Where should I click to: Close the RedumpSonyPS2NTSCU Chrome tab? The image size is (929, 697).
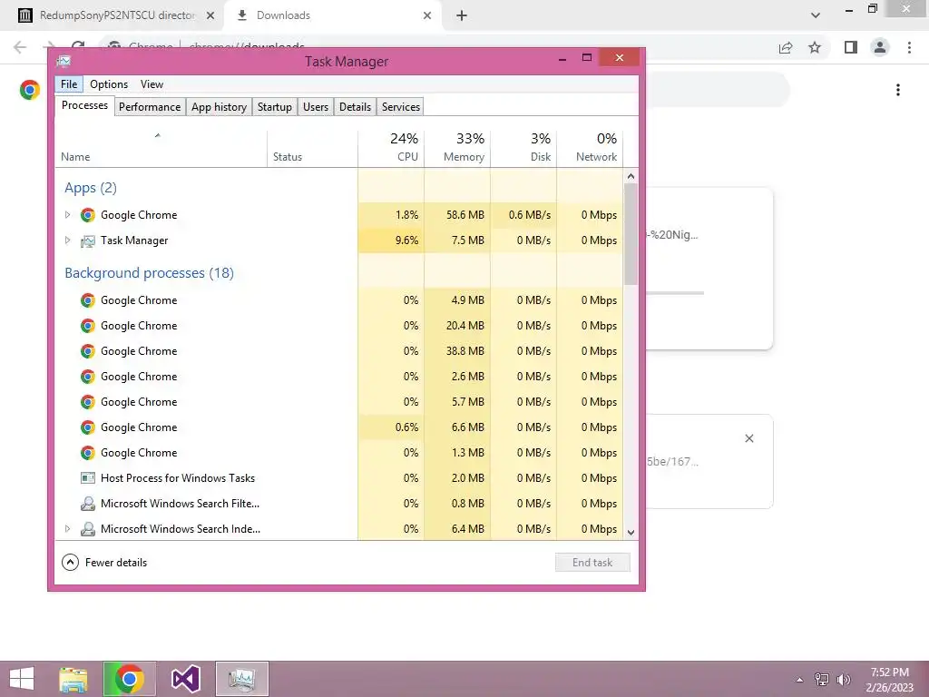(x=210, y=16)
